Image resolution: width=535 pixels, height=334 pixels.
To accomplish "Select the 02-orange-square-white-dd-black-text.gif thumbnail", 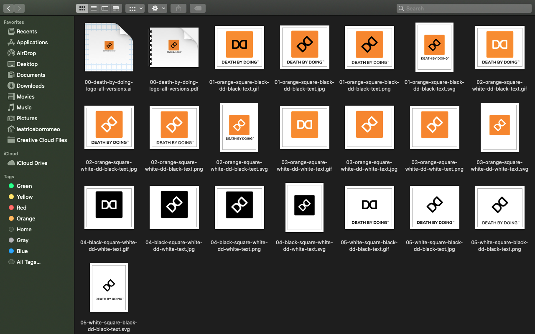I will 500,47.
